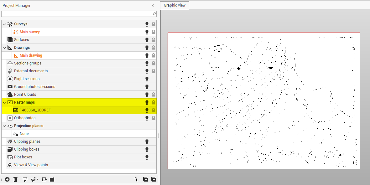Click the delete trash icon
This screenshot has width=370, height=185.
pos(15,179)
